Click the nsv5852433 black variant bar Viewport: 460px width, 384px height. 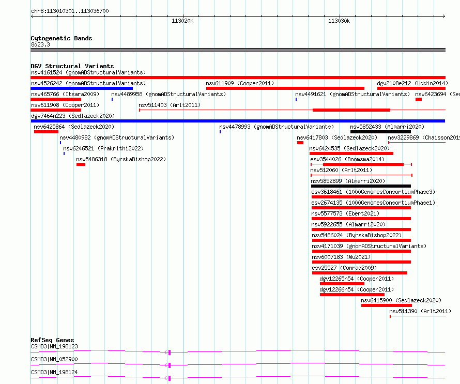(x=380, y=132)
